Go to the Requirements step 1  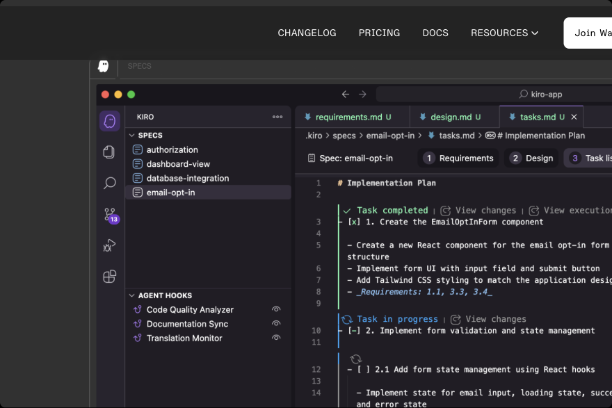pyautogui.click(x=458, y=158)
